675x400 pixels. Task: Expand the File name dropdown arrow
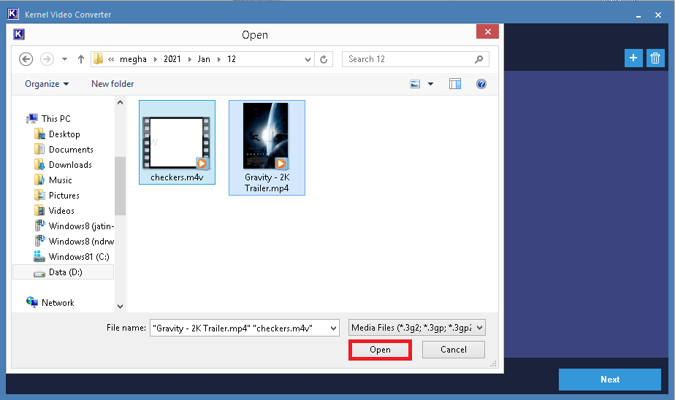pos(334,328)
